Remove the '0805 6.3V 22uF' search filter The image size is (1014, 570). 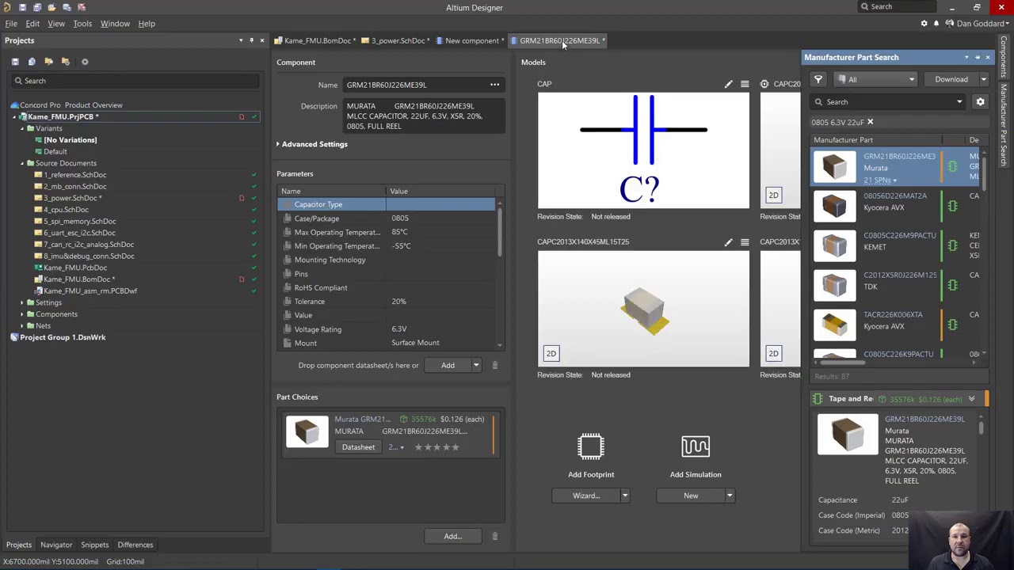click(x=870, y=123)
